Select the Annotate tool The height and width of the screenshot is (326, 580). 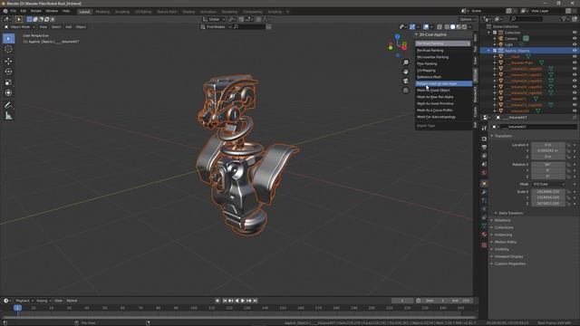pyautogui.click(x=8, y=105)
